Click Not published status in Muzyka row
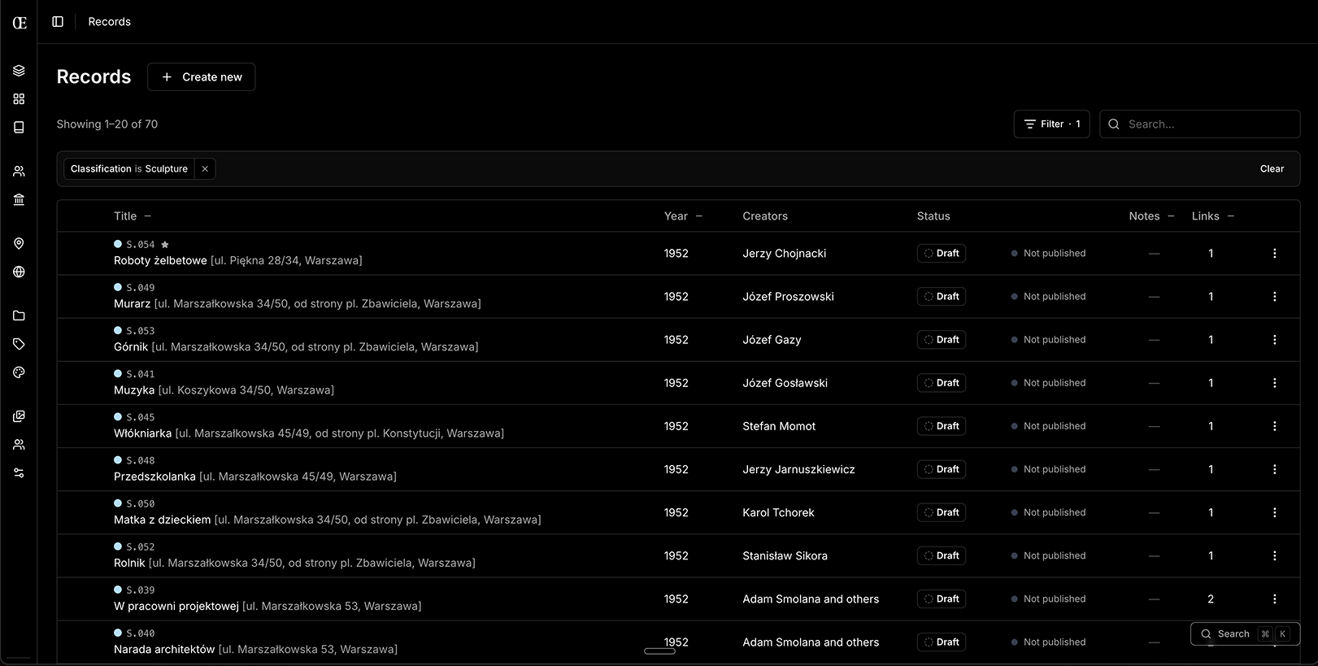 (x=1048, y=383)
